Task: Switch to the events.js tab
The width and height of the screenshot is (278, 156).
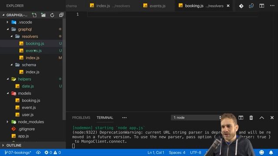Action: tap(154, 6)
